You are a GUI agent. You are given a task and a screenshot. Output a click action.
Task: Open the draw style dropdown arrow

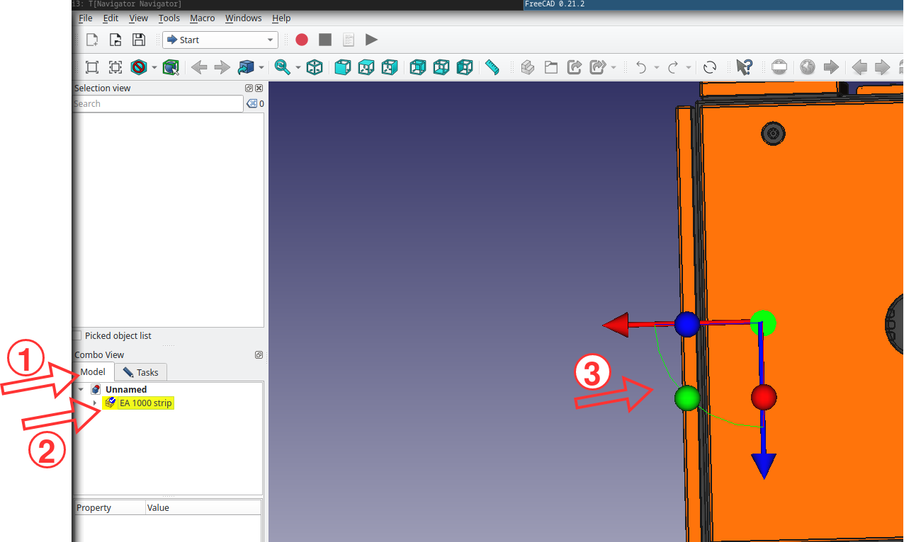click(x=154, y=68)
